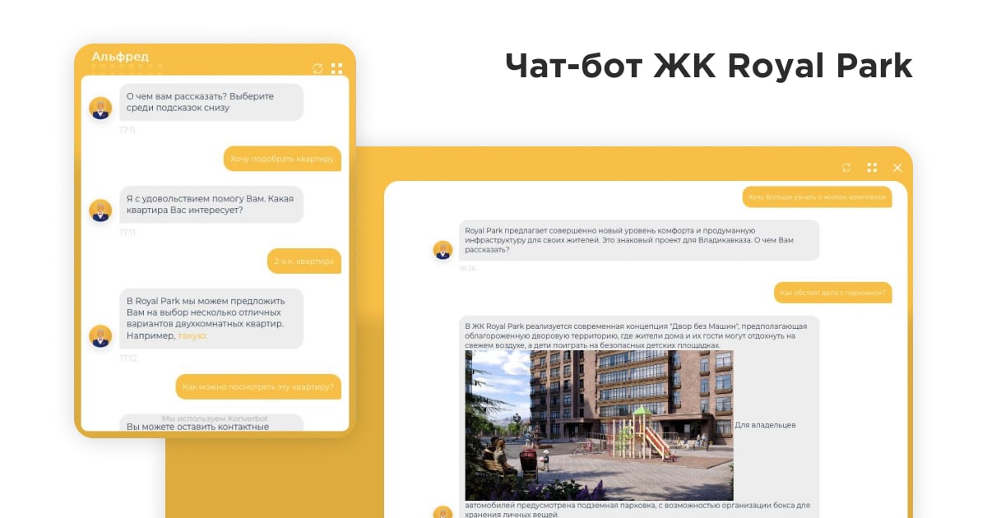Click the bot message "О чем вам рассказать?"
Image resolution: width=987 pixels, height=518 pixels.
pyautogui.click(x=211, y=102)
